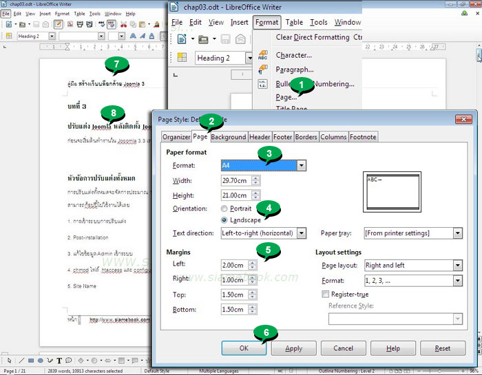Select Portrait orientation radio button
482x375 pixels.
[x=224, y=208]
